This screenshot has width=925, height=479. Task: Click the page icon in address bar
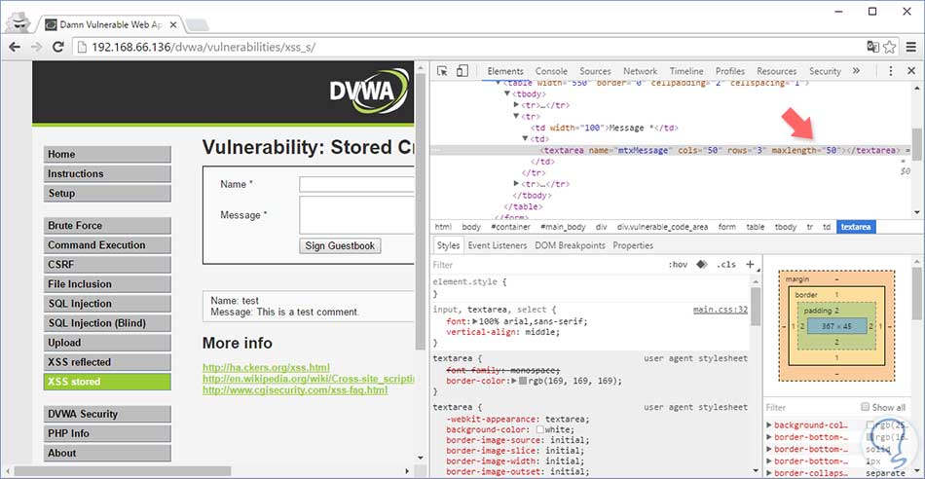(x=83, y=47)
